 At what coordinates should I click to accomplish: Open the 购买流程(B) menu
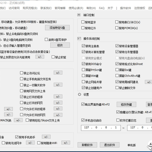pos(30,8)
